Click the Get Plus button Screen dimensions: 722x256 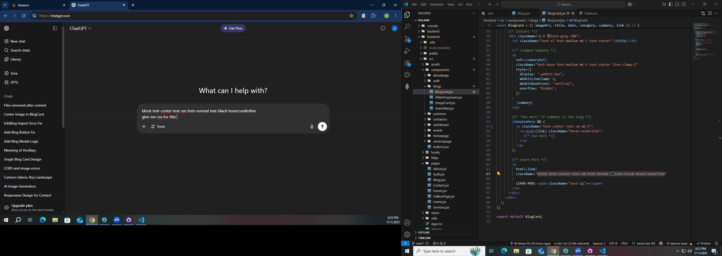[x=233, y=28]
